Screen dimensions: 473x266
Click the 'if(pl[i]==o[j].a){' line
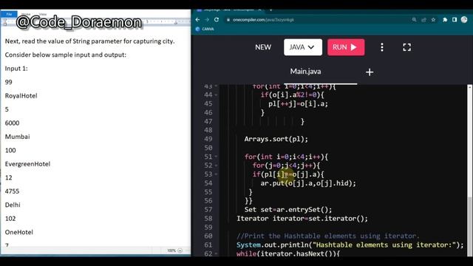tap(288, 174)
